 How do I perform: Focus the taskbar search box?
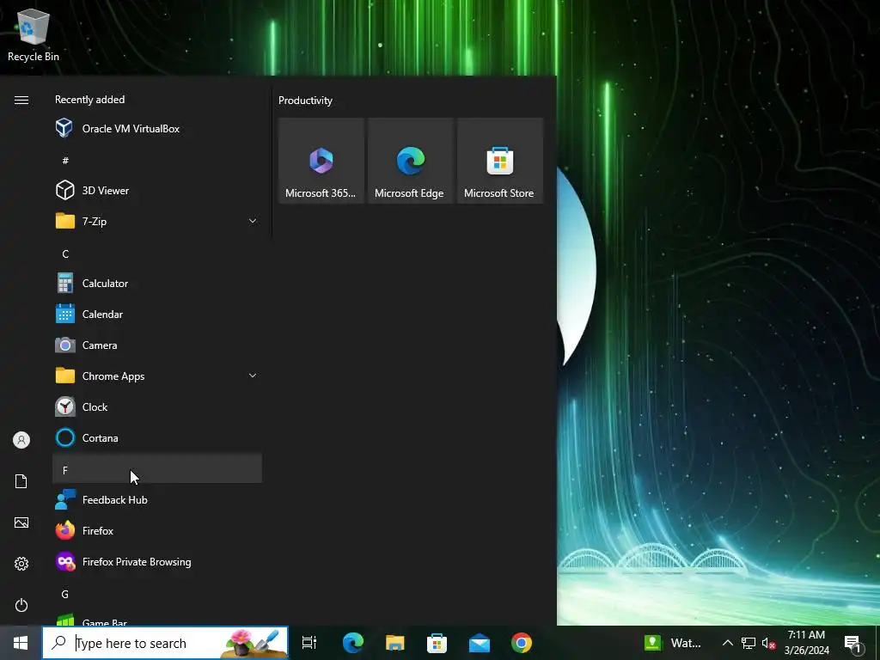tap(166, 643)
